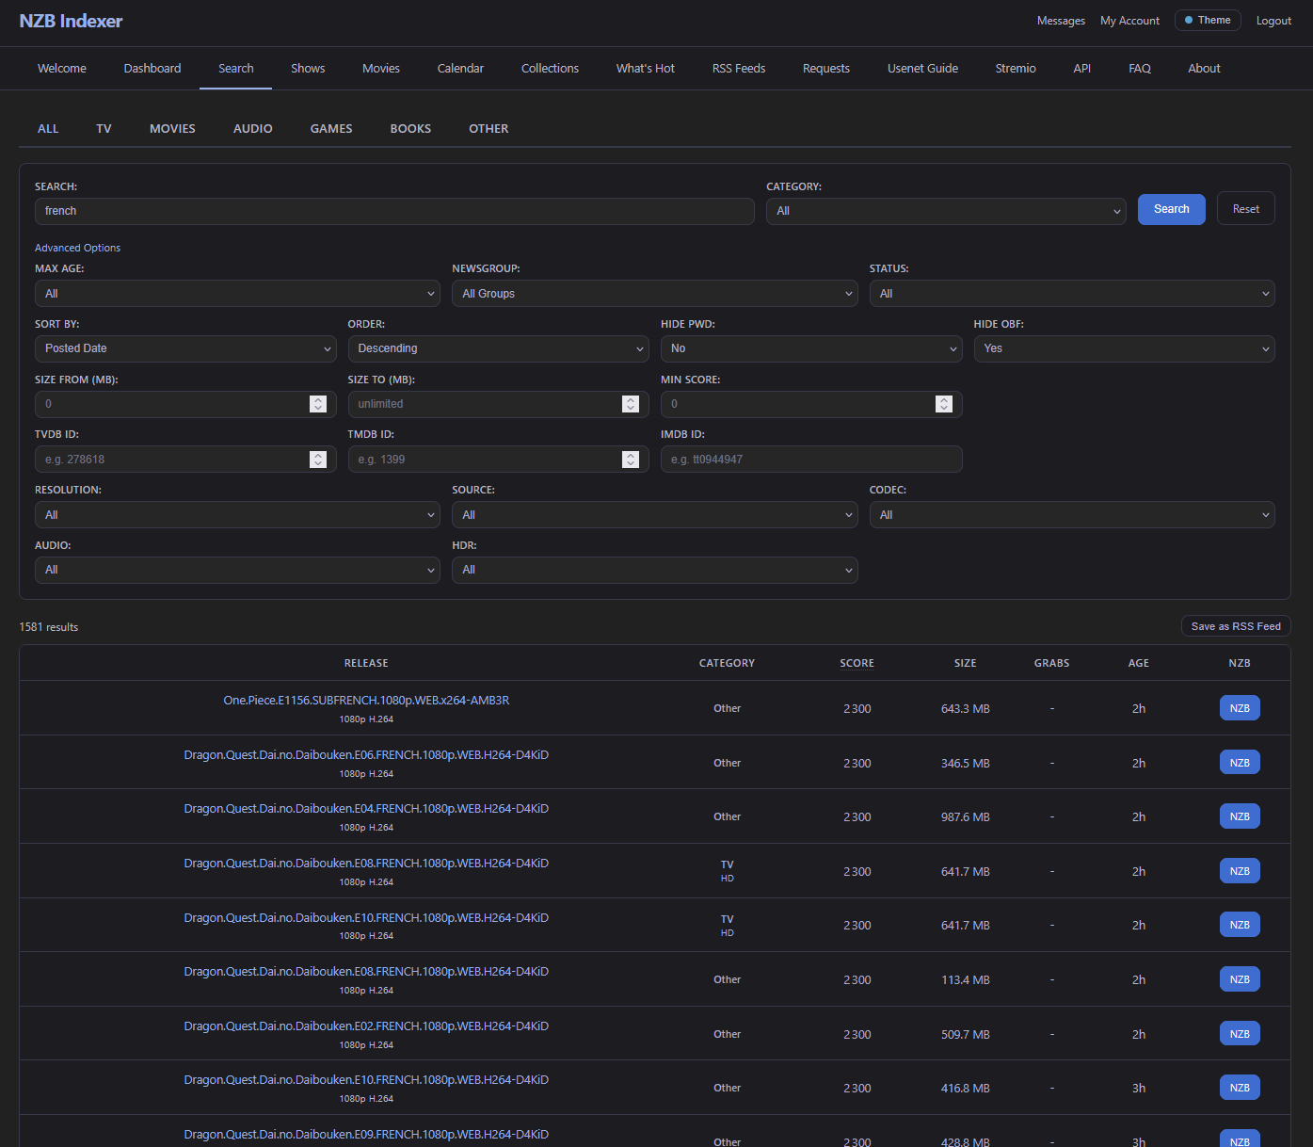Open the What's Hot navigation item

click(645, 69)
